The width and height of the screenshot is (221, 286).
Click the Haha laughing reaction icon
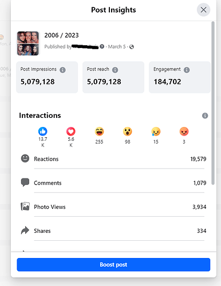99,132
